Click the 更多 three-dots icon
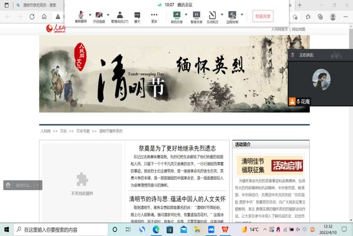The height and width of the screenshot is (236, 353). 154,15
